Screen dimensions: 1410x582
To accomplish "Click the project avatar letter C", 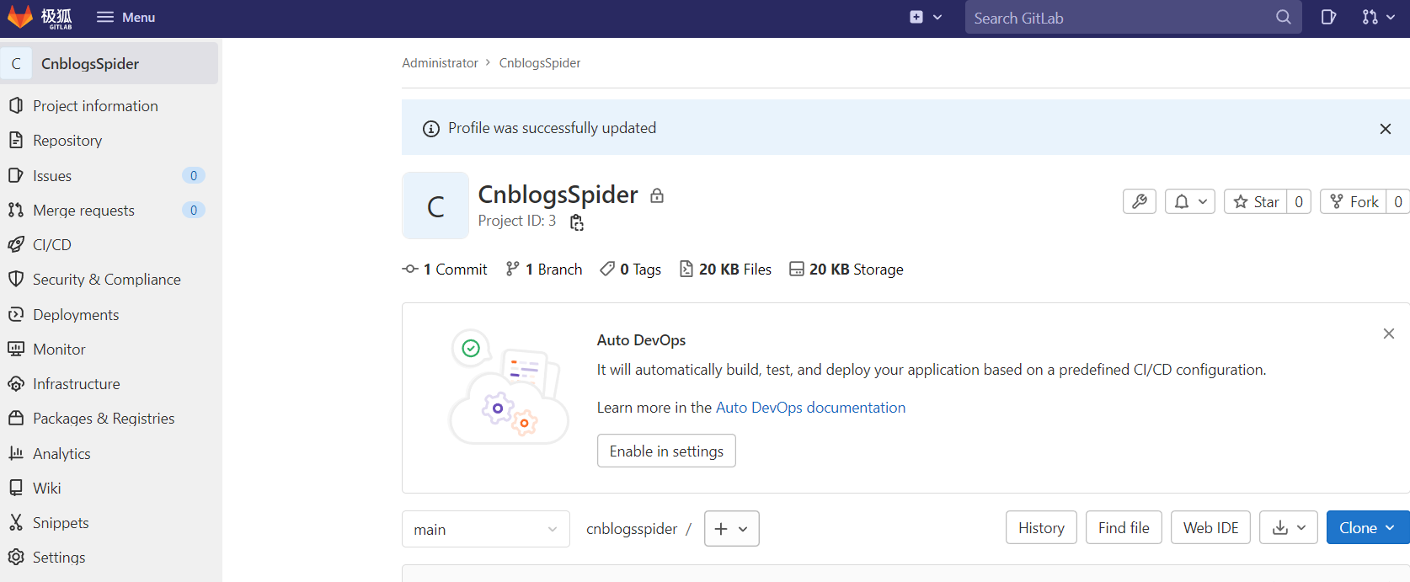I will click(435, 206).
